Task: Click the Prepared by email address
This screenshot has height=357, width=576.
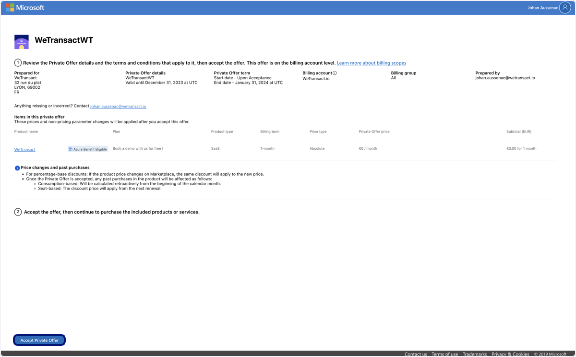Action: point(505,78)
